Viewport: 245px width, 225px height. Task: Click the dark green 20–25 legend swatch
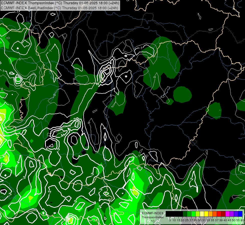[185, 214]
